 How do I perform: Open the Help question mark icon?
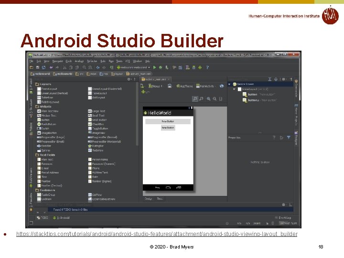pos(207,67)
